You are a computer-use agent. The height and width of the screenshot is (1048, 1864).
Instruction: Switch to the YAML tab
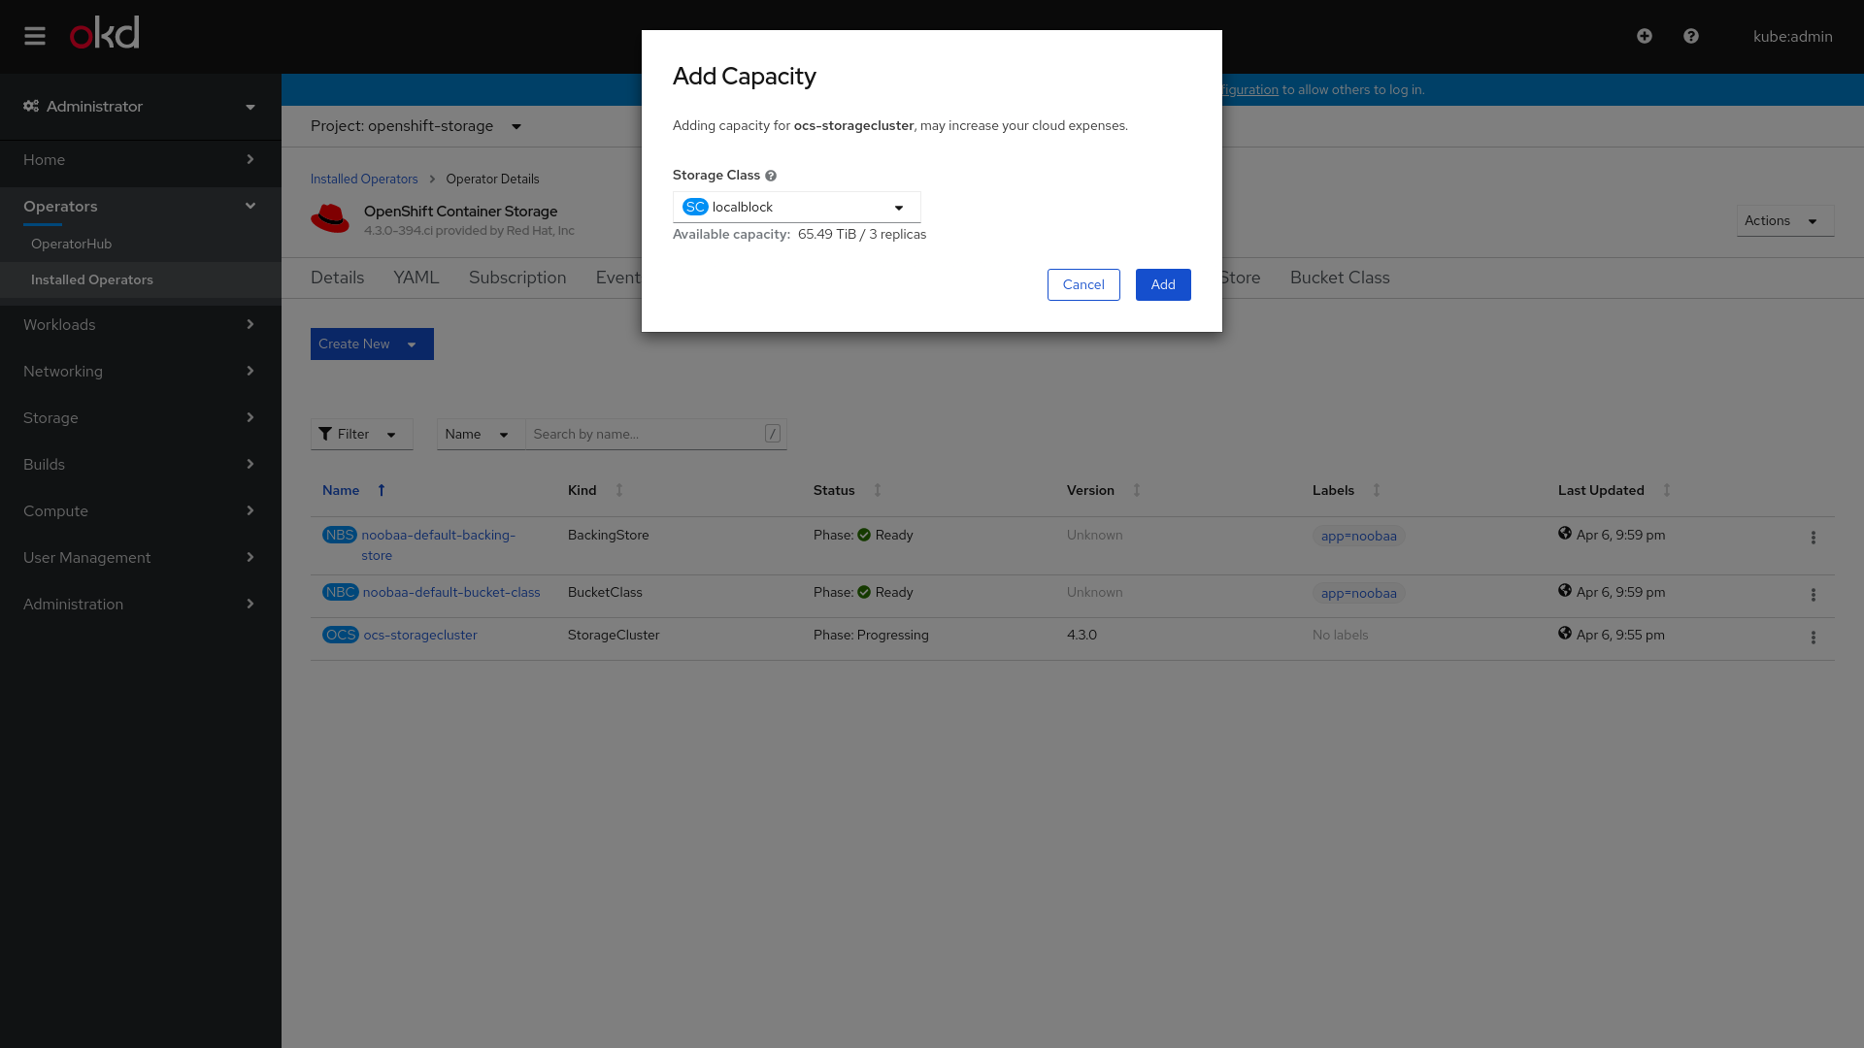coord(416,278)
